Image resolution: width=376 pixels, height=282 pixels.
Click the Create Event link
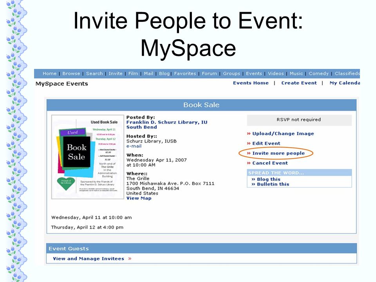click(299, 83)
